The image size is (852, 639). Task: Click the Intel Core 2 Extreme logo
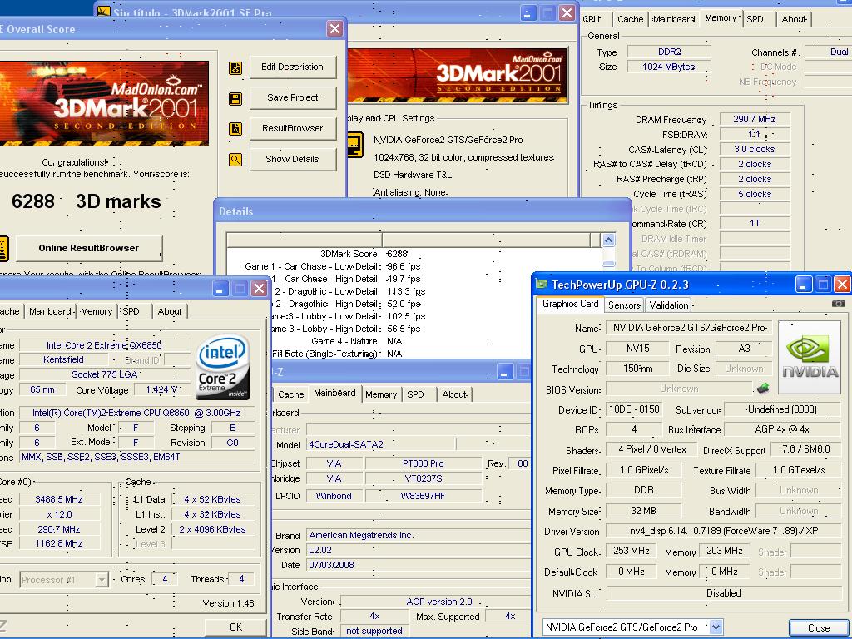pyautogui.click(x=223, y=366)
